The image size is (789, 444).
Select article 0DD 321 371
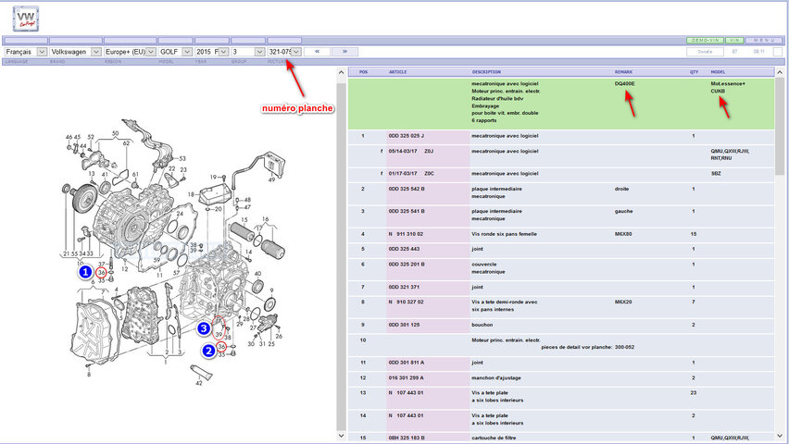404,287
